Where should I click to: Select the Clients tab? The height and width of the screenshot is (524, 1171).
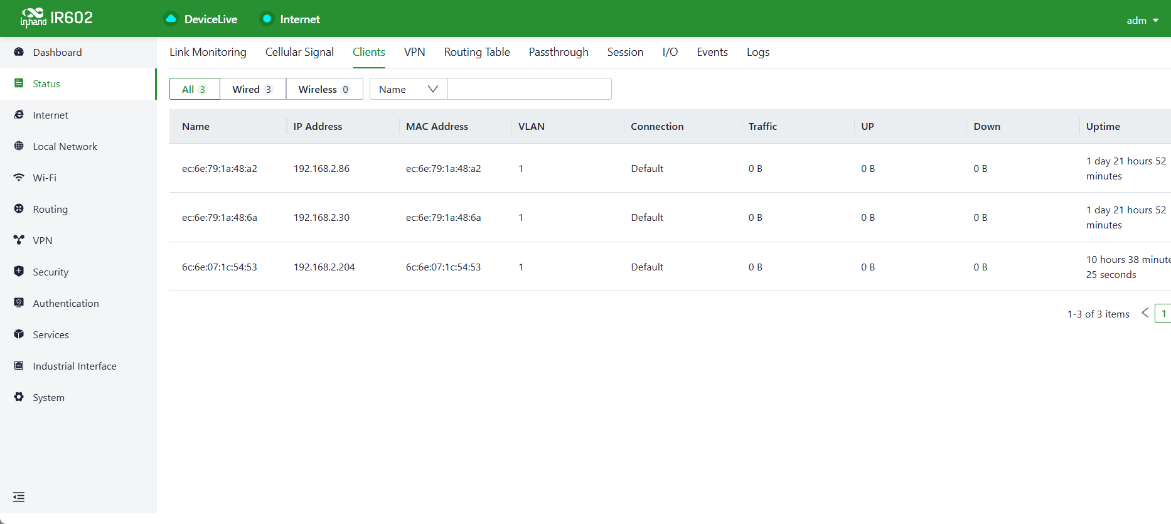pos(369,52)
